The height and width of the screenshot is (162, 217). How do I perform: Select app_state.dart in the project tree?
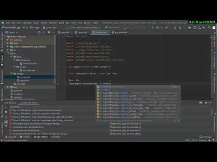[28, 70]
